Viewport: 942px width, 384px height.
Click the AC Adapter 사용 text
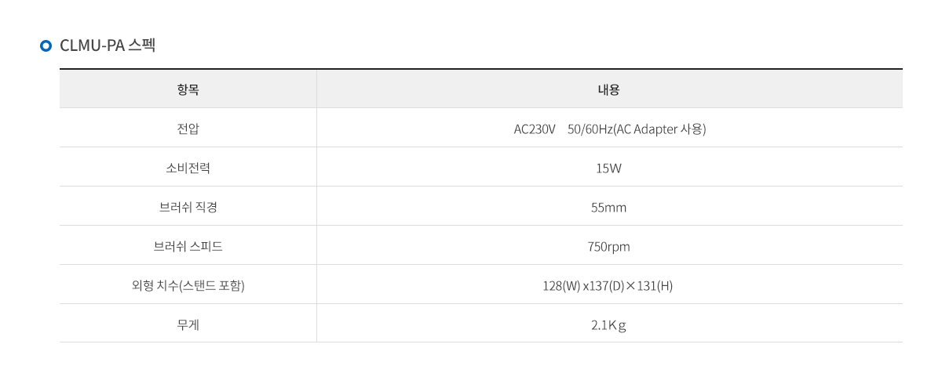662,129
